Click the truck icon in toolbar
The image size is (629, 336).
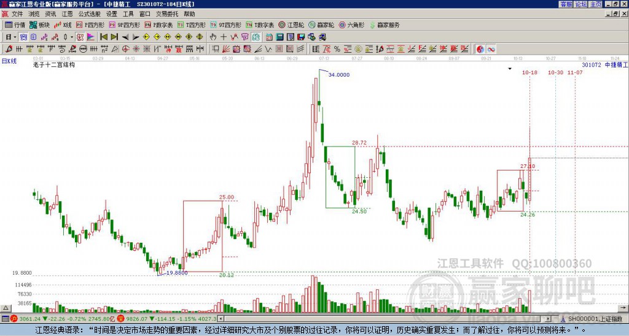pyautogui.click(x=322, y=37)
